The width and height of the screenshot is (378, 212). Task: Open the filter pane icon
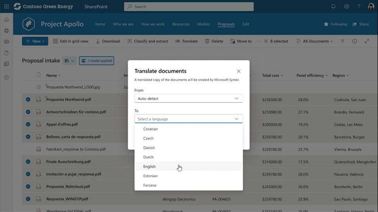click(x=342, y=41)
